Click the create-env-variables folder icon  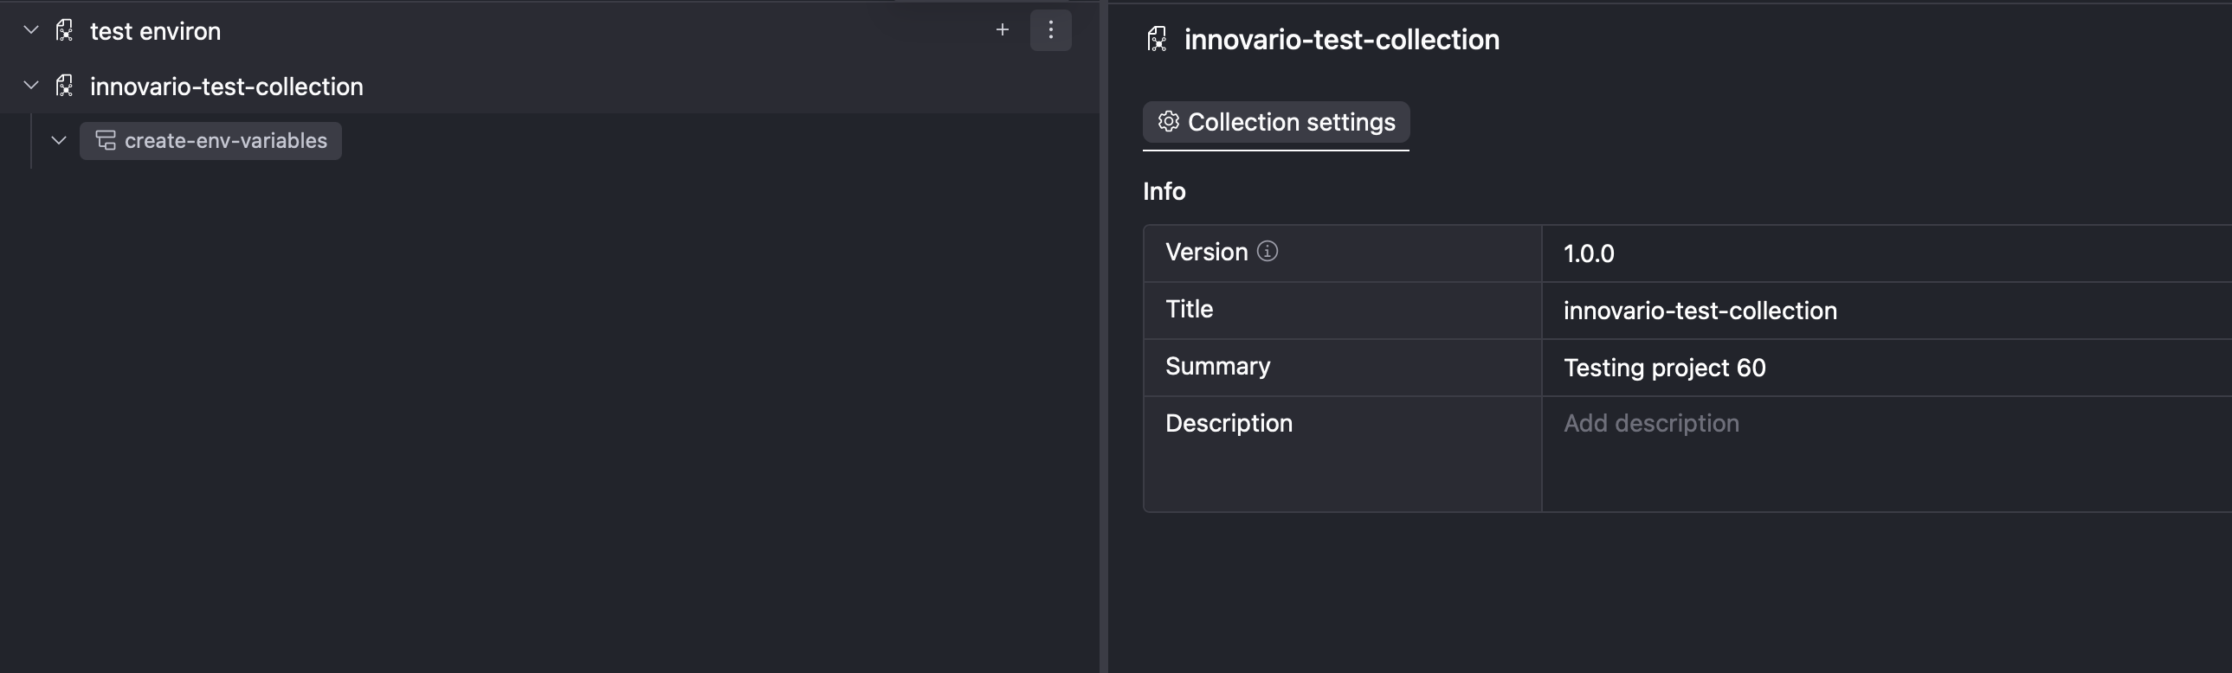pos(106,140)
